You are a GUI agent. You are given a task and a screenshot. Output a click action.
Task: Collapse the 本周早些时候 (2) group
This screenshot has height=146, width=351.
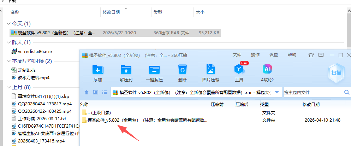(x=8, y=61)
